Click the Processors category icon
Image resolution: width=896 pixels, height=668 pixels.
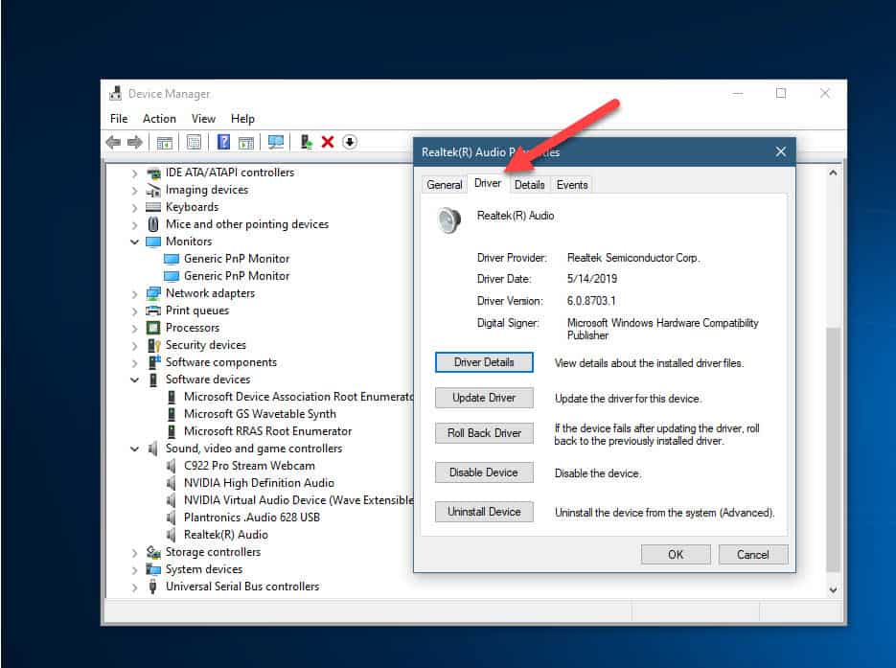(x=153, y=328)
